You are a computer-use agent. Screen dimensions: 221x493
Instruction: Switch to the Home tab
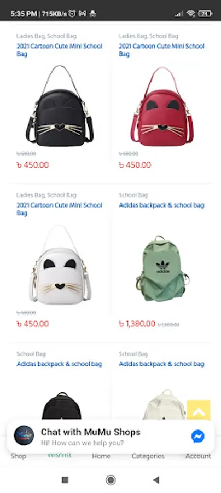tap(101, 456)
